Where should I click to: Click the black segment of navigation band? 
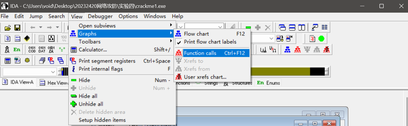pos(317,72)
